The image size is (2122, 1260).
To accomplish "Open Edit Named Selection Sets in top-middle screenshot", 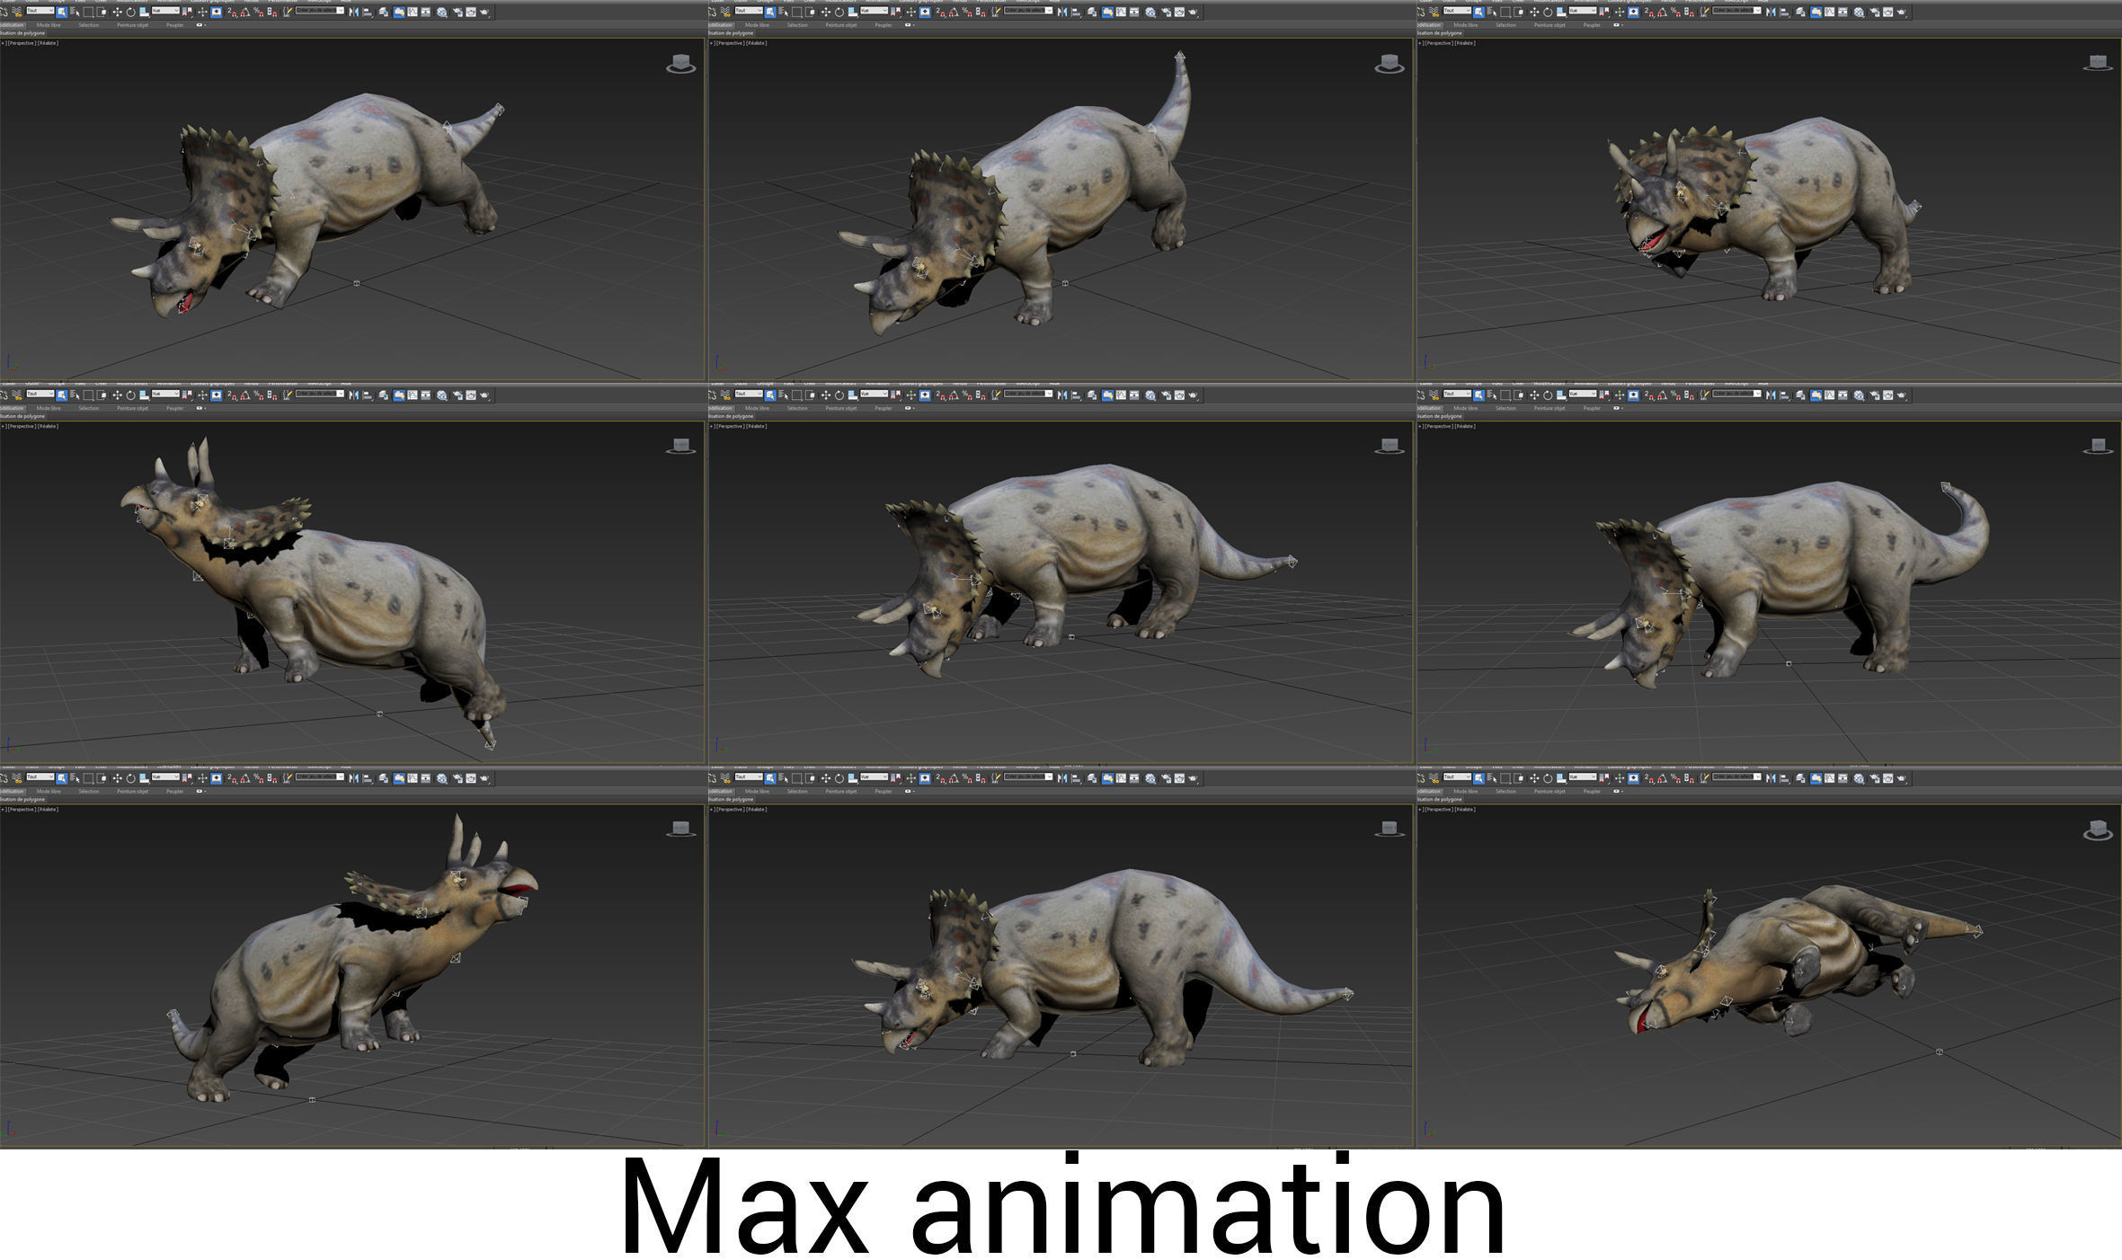I will (x=996, y=12).
